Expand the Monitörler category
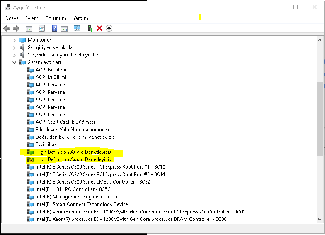Image resolution: width=325 pixels, height=235 pixels. point(14,40)
